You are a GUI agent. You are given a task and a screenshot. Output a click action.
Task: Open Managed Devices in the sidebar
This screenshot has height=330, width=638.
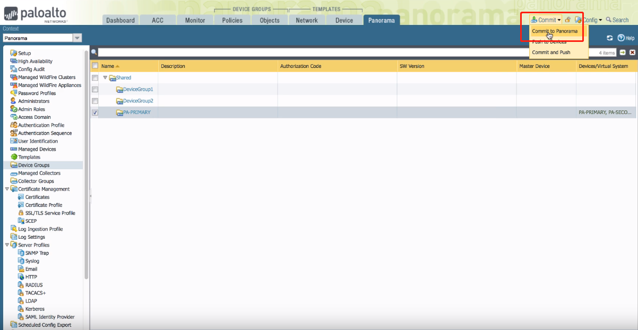pos(37,149)
